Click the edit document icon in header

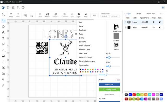click(8, 8)
